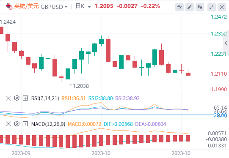Expand the chart to fullscreen
The height and width of the screenshot is (158, 229).
pyautogui.click(x=212, y=7)
